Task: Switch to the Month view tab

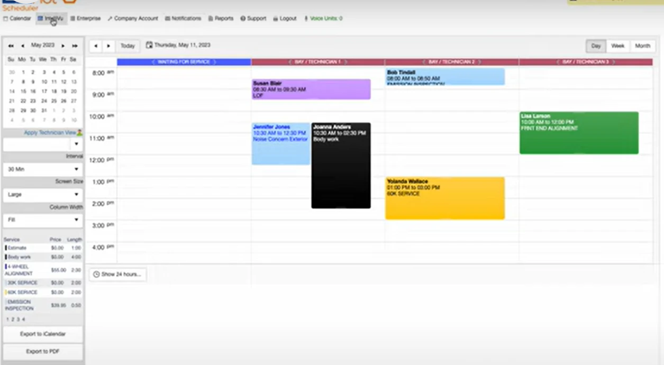Action: click(642, 46)
